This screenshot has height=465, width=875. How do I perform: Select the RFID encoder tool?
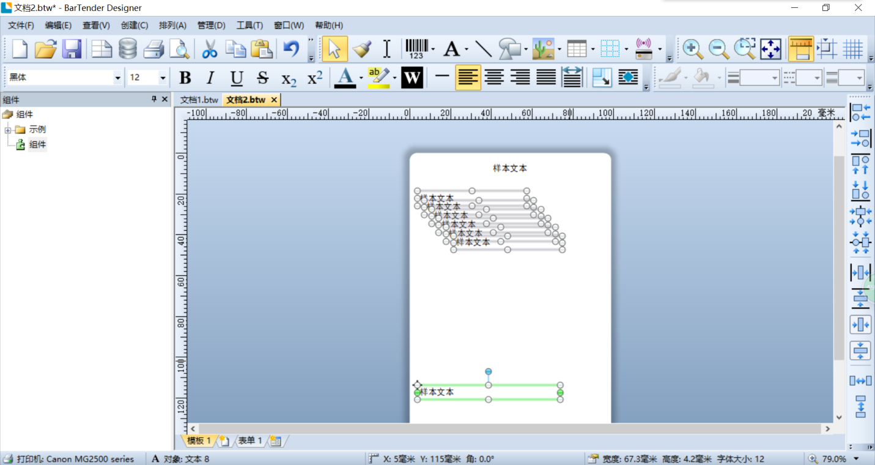click(x=644, y=49)
